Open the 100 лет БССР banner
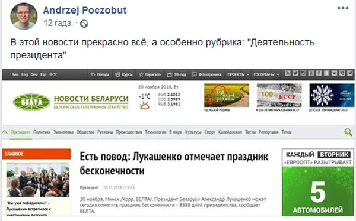The image size is (356, 221). [x=279, y=96]
